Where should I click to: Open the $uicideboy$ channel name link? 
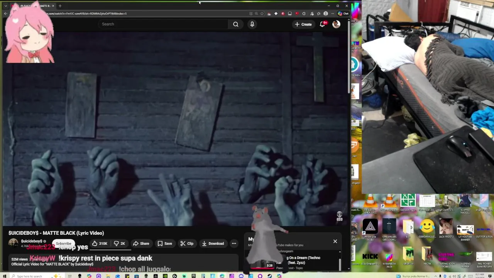(32, 241)
